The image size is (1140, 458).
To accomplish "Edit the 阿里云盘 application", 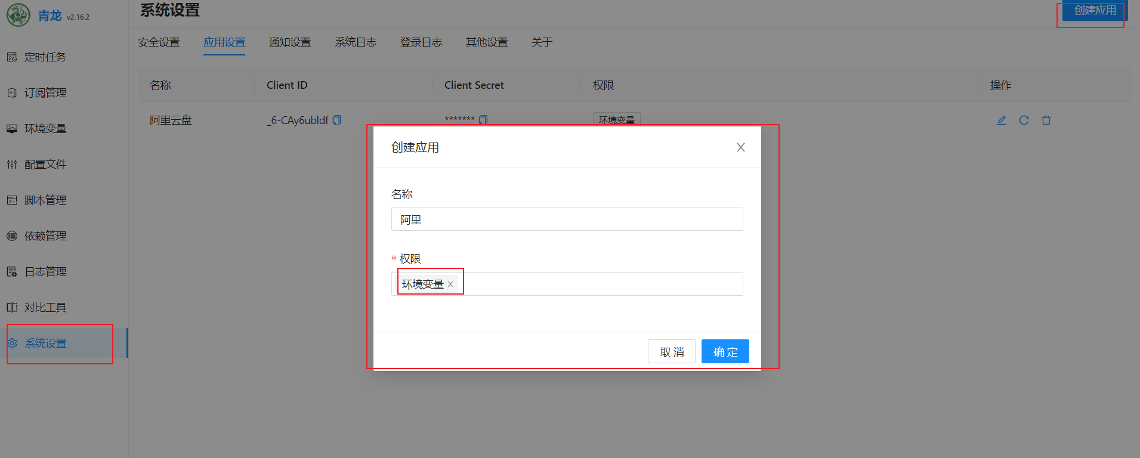I will click(x=1002, y=120).
